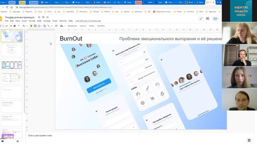Open the Theme panel
Screen dimensions: 257x144
pos(92,26)
